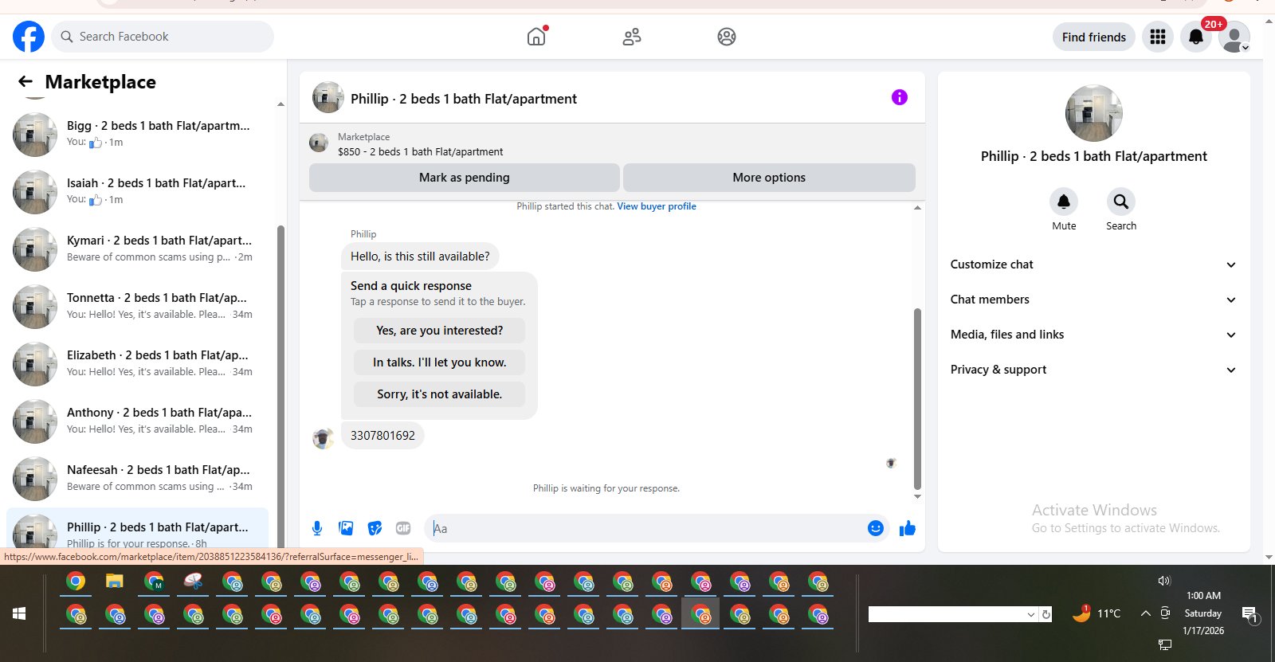1275x662 pixels.
Task: Open Windows action center notifications
Action: (1250, 613)
